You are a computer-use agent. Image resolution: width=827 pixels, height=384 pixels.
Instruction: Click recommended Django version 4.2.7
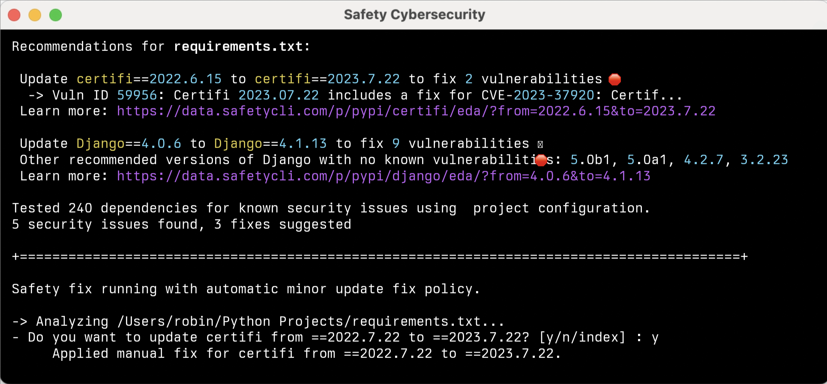pyautogui.click(x=704, y=160)
